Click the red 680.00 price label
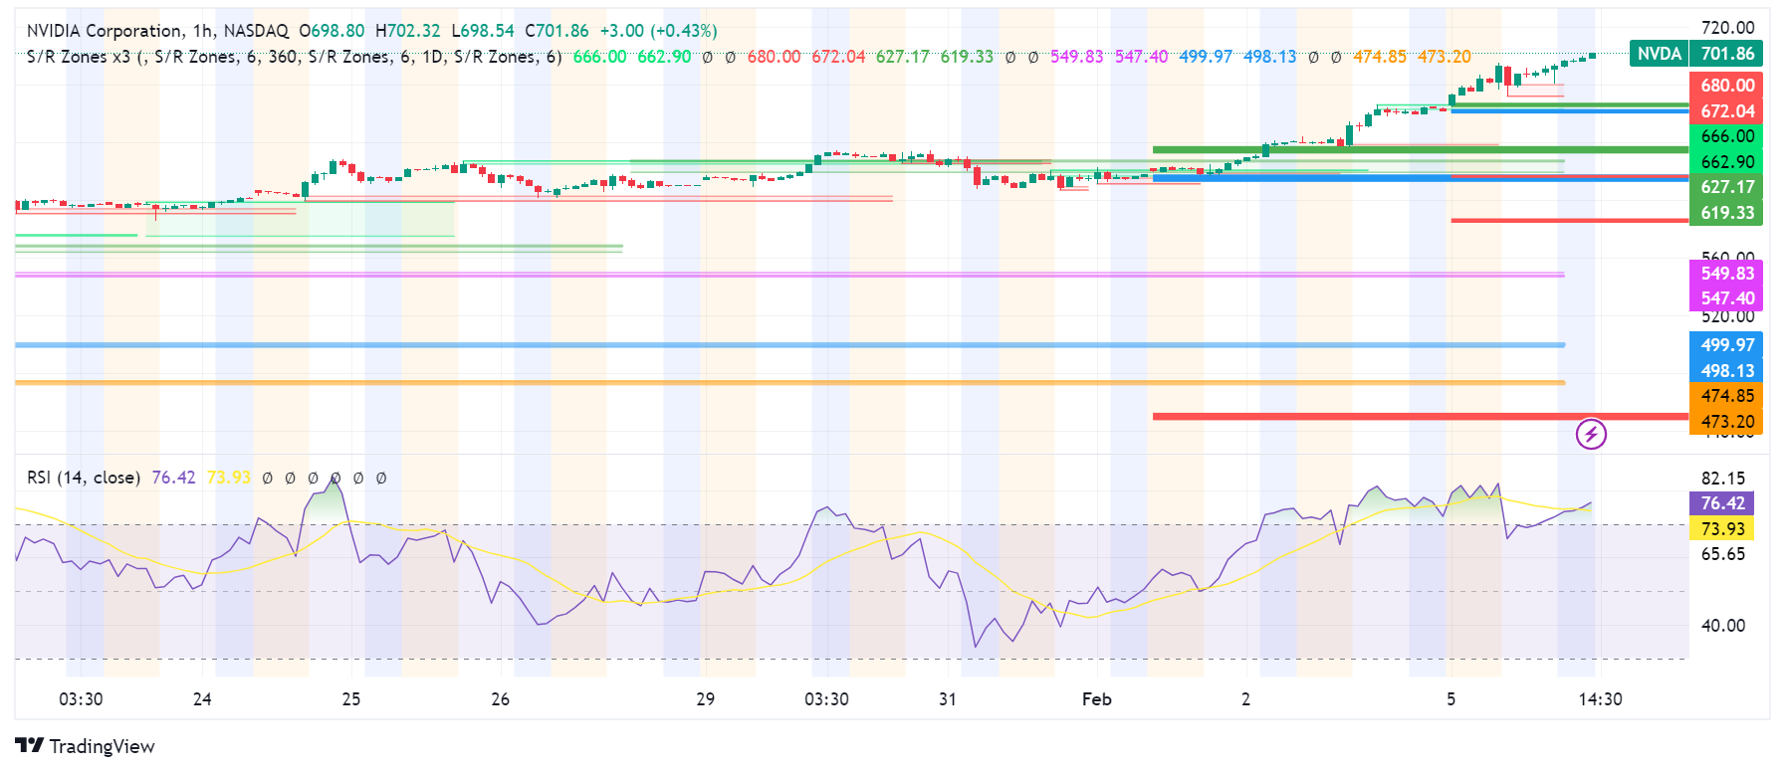The image size is (1785, 772). (1726, 86)
